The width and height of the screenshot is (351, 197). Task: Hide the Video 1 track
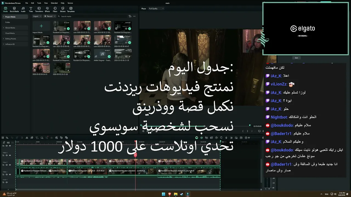click(10, 174)
